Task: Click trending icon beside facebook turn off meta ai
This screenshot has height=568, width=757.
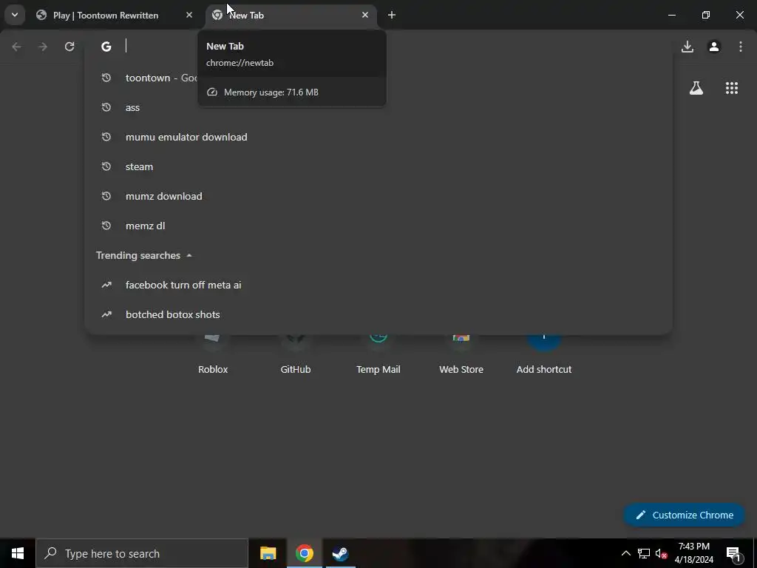Action: coord(106,285)
